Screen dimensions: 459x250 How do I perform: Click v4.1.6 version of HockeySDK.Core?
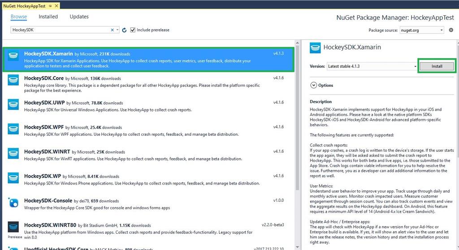click(x=278, y=78)
